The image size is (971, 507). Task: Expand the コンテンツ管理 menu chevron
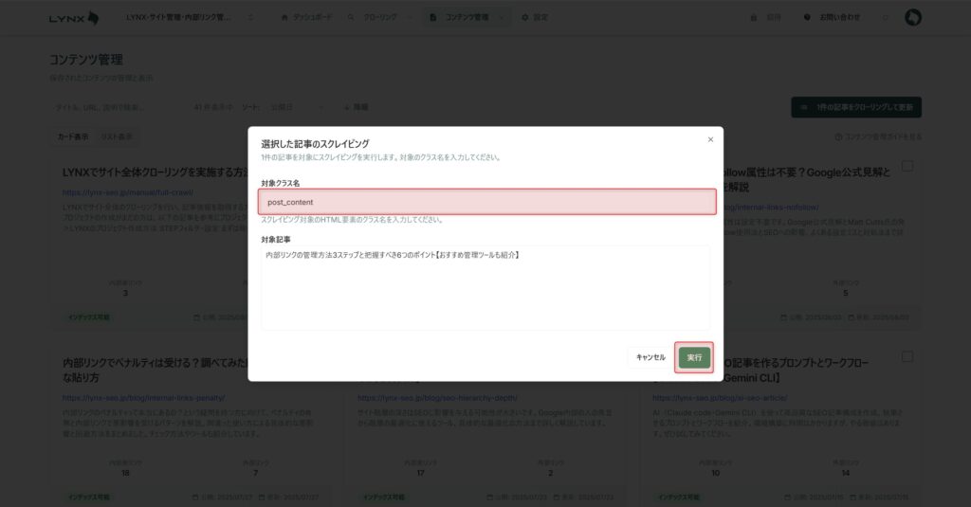click(x=501, y=17)
